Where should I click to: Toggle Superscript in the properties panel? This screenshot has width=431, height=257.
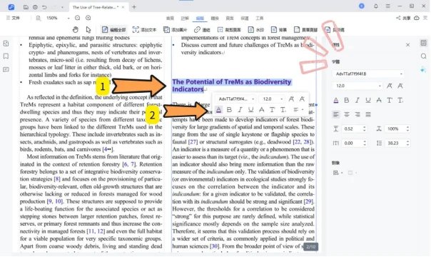click(x=390, y=101)
